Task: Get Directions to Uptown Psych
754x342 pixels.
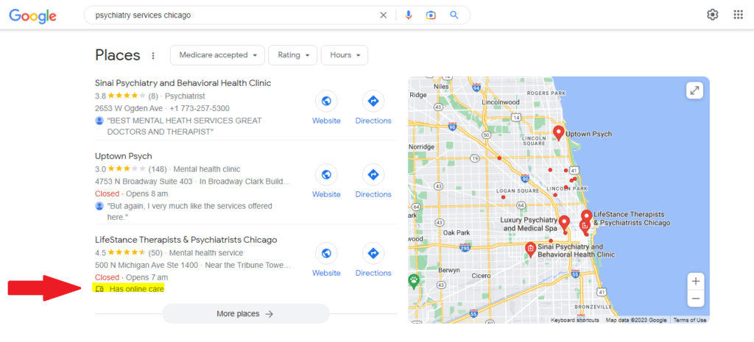Action: click(373, 181)
